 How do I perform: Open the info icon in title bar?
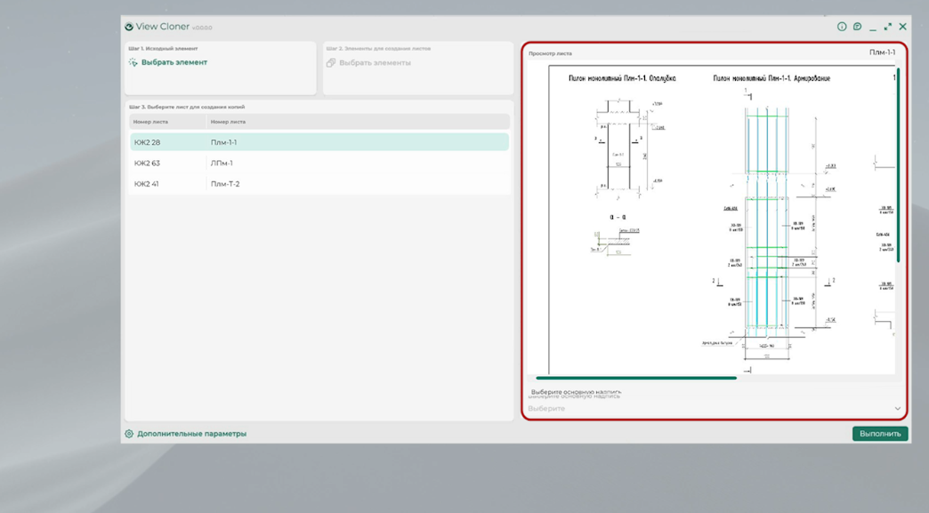pos(842,27)
